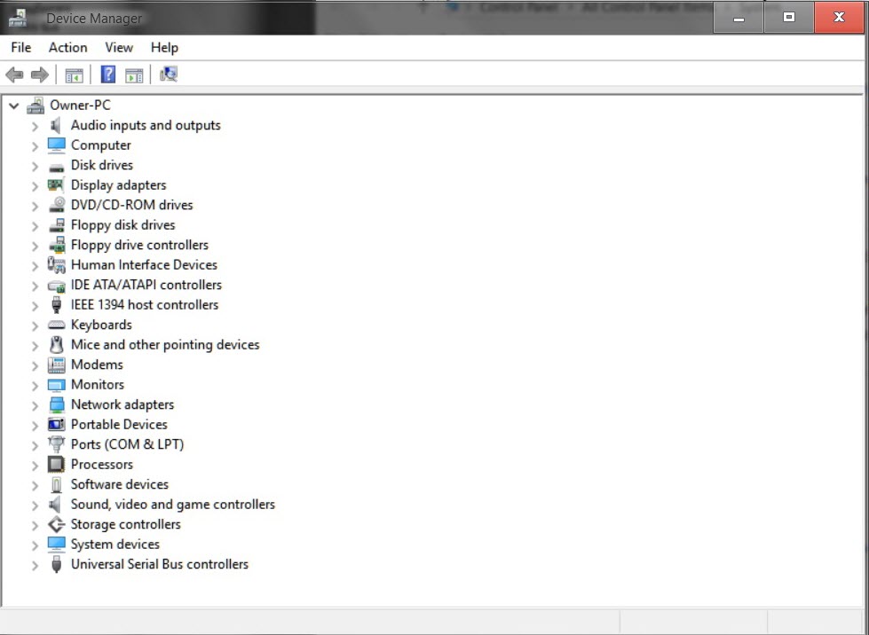Click the Show/Hide Action Pane icon
This screenshot has height=635, width=869.
point(134,74)
